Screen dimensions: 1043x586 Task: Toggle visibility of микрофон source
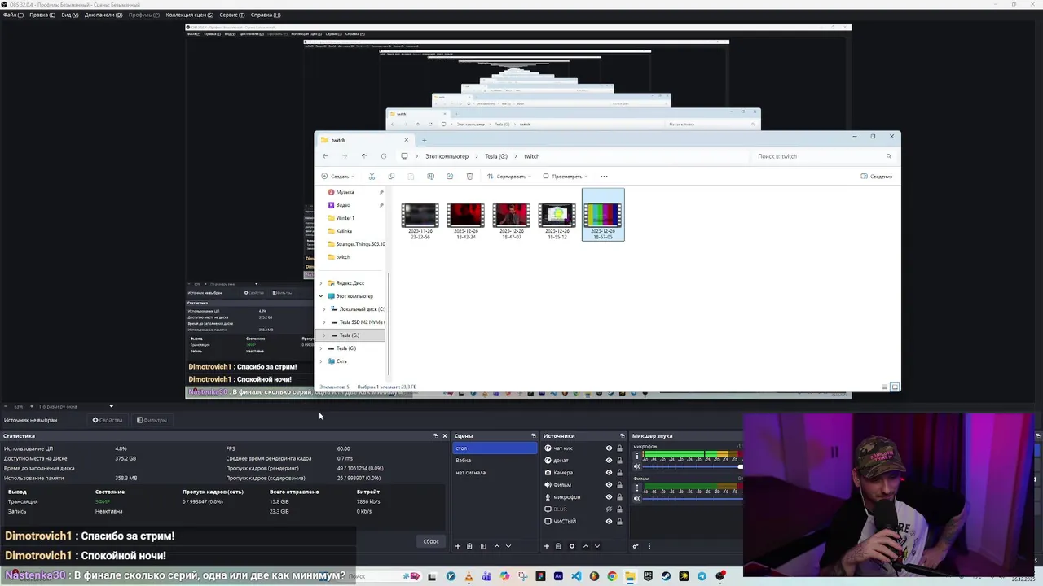[x=609, y=497]
